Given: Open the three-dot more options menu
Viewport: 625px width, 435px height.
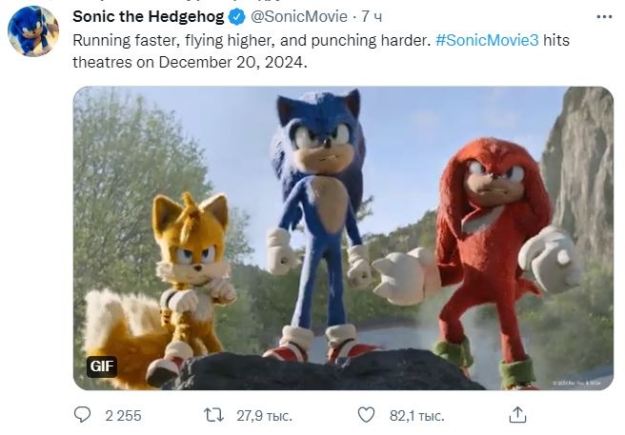Looking at the screenshot, I should click(x=600, y=17).
